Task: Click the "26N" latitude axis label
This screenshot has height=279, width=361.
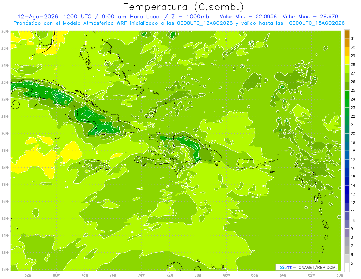Action: (5, 31)
